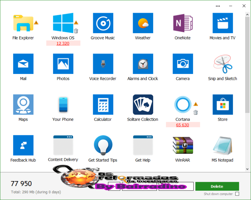Select the Feedback Hub icon
This screenshot has height=200, width=251.
(23, 145)
